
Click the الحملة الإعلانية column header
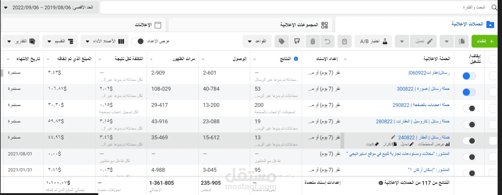[x=436, y=59]
